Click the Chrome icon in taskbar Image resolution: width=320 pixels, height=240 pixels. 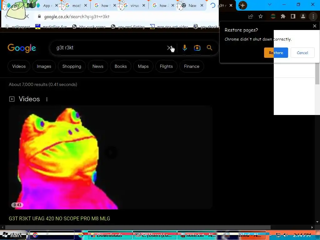pyautogui.click(x=35, y=235)
